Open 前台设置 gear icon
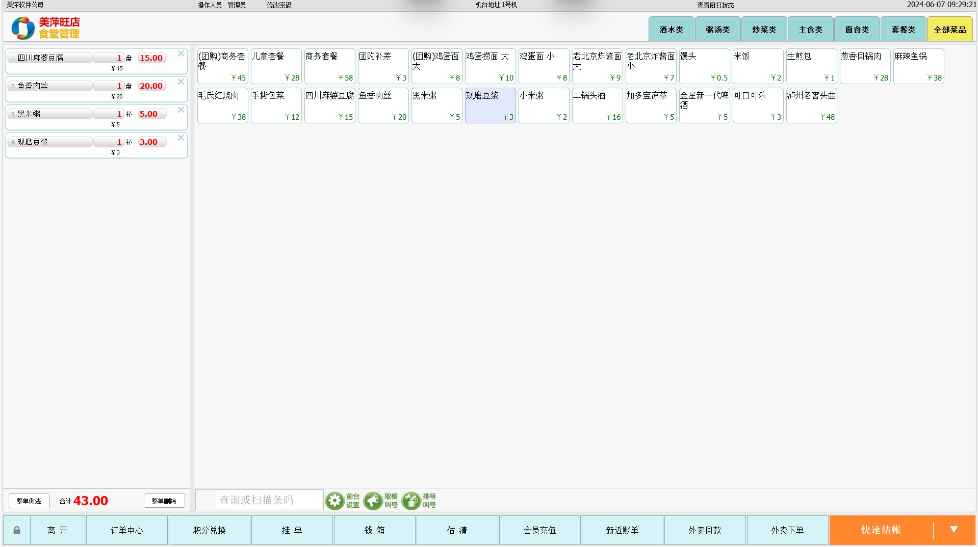The height and width of the screenshot is (547, 978). coord(335,501)
